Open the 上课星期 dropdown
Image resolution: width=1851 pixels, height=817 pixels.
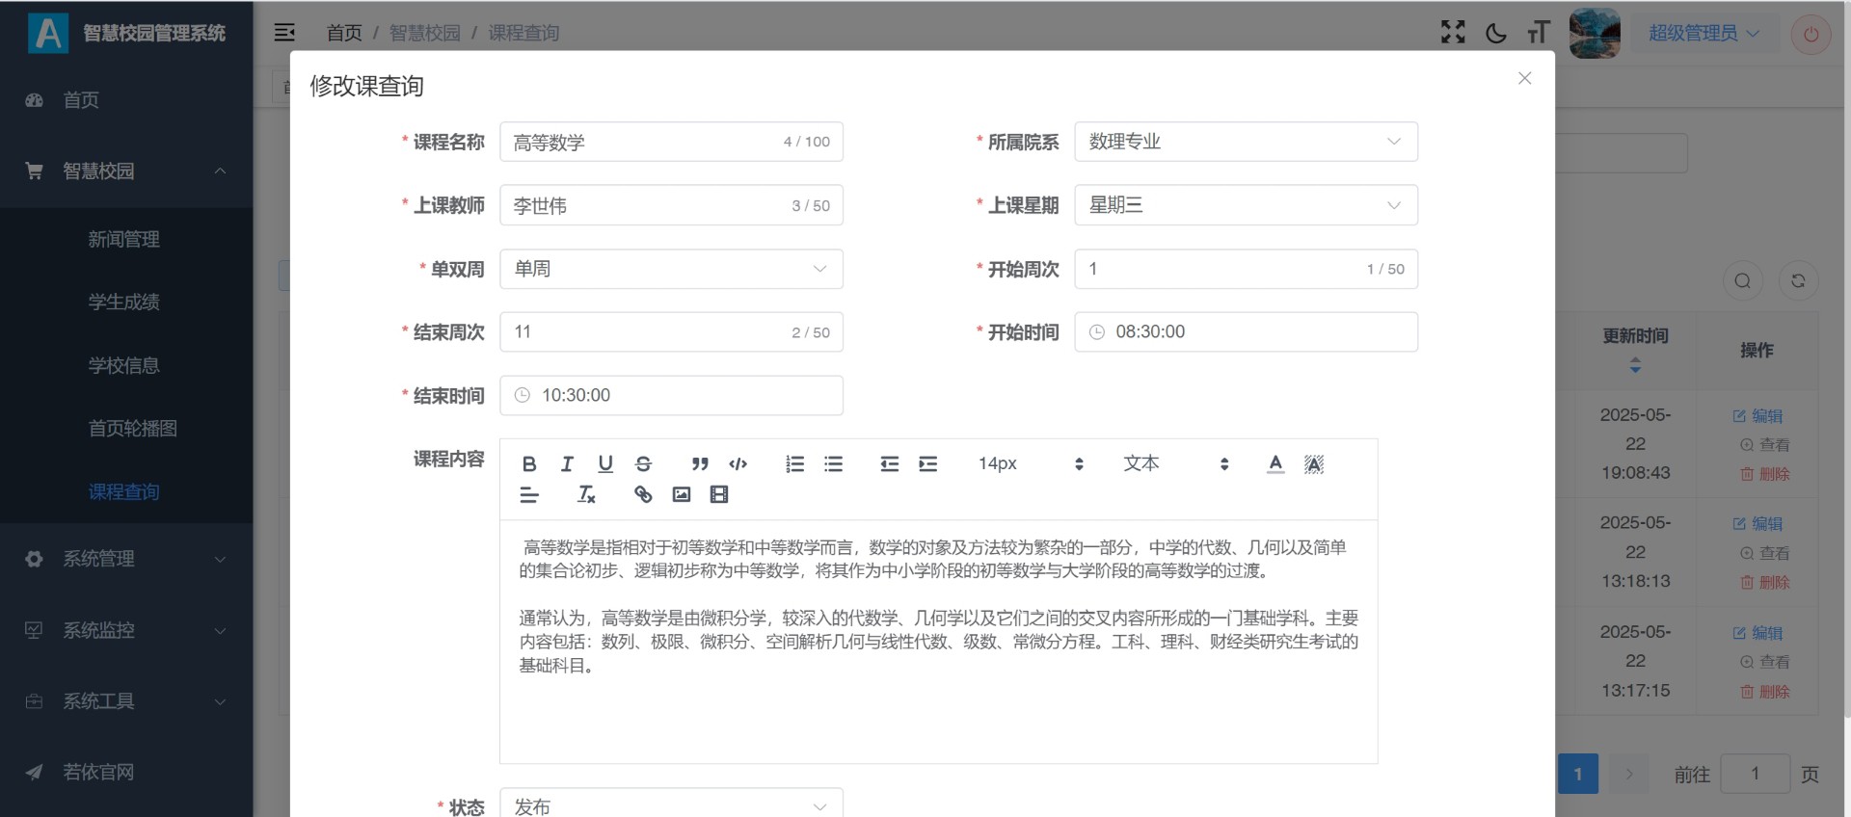point(1245,205)
